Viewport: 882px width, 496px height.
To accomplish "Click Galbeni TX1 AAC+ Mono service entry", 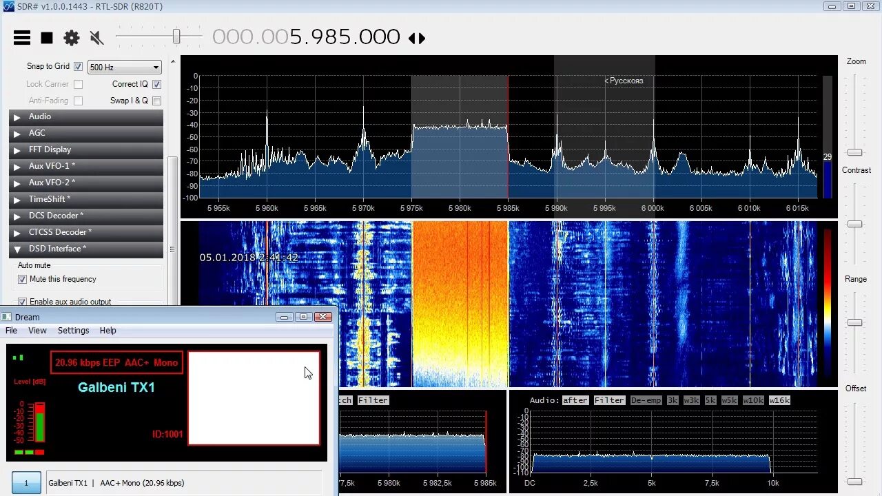I will point(185,483).
